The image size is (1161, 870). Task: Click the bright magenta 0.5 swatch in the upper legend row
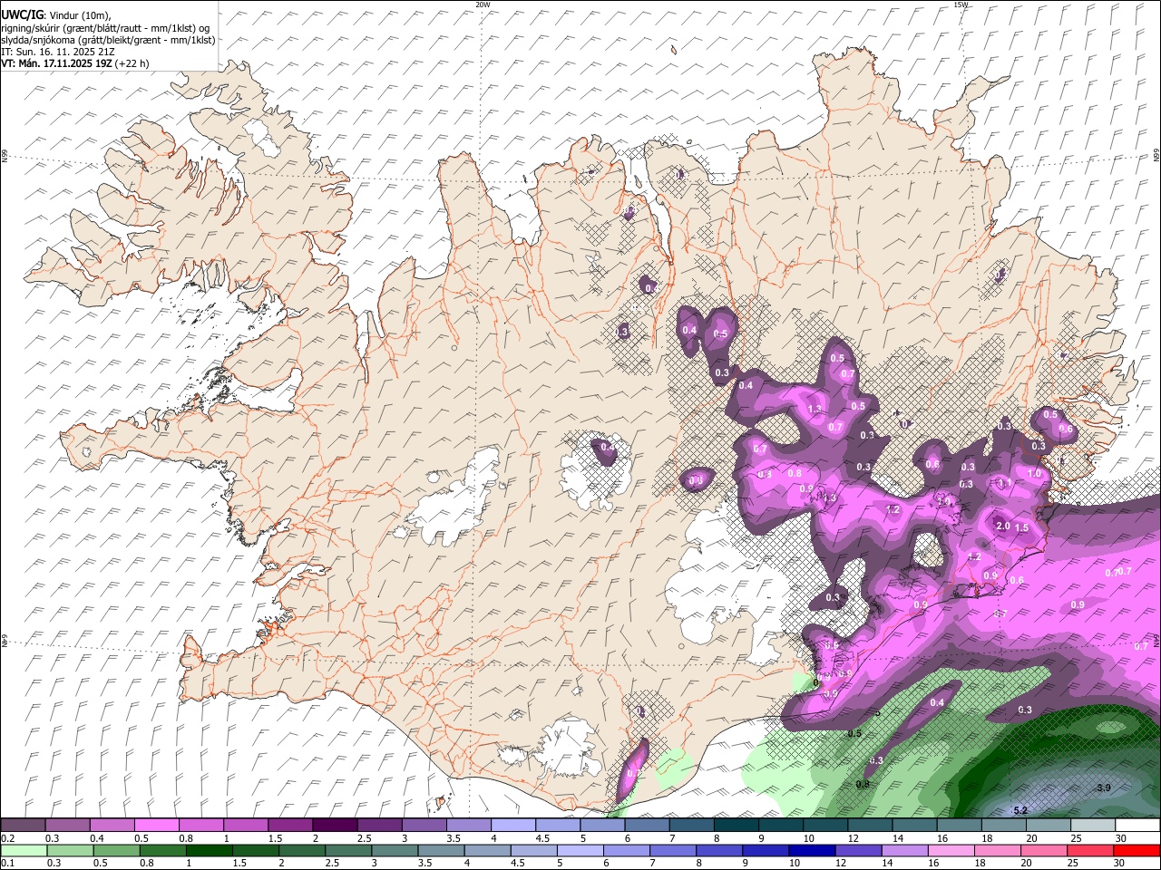[156, 826]
